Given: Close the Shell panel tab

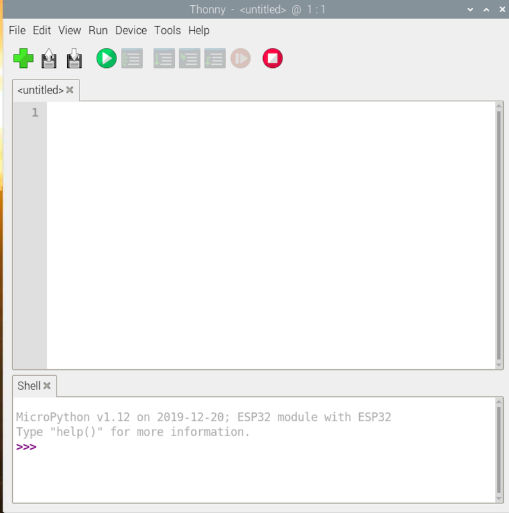Looking at the screenshot, I should click(47, 385).
